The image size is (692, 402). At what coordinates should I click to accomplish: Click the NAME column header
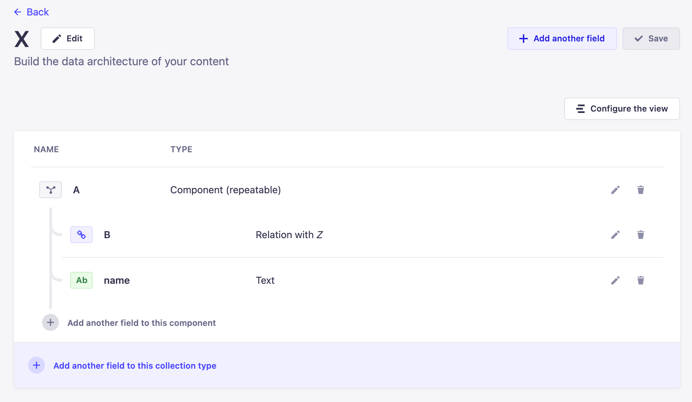46,149
